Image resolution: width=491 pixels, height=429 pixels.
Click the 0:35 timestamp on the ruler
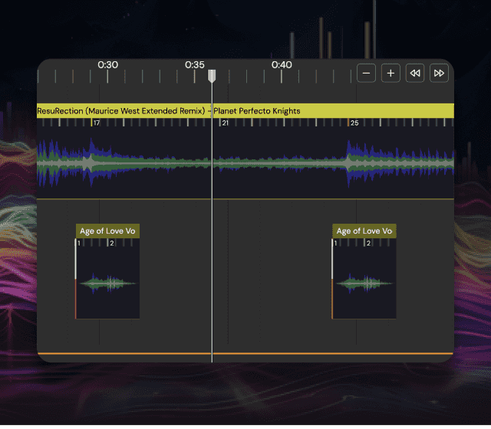click(x=195, y=65)
